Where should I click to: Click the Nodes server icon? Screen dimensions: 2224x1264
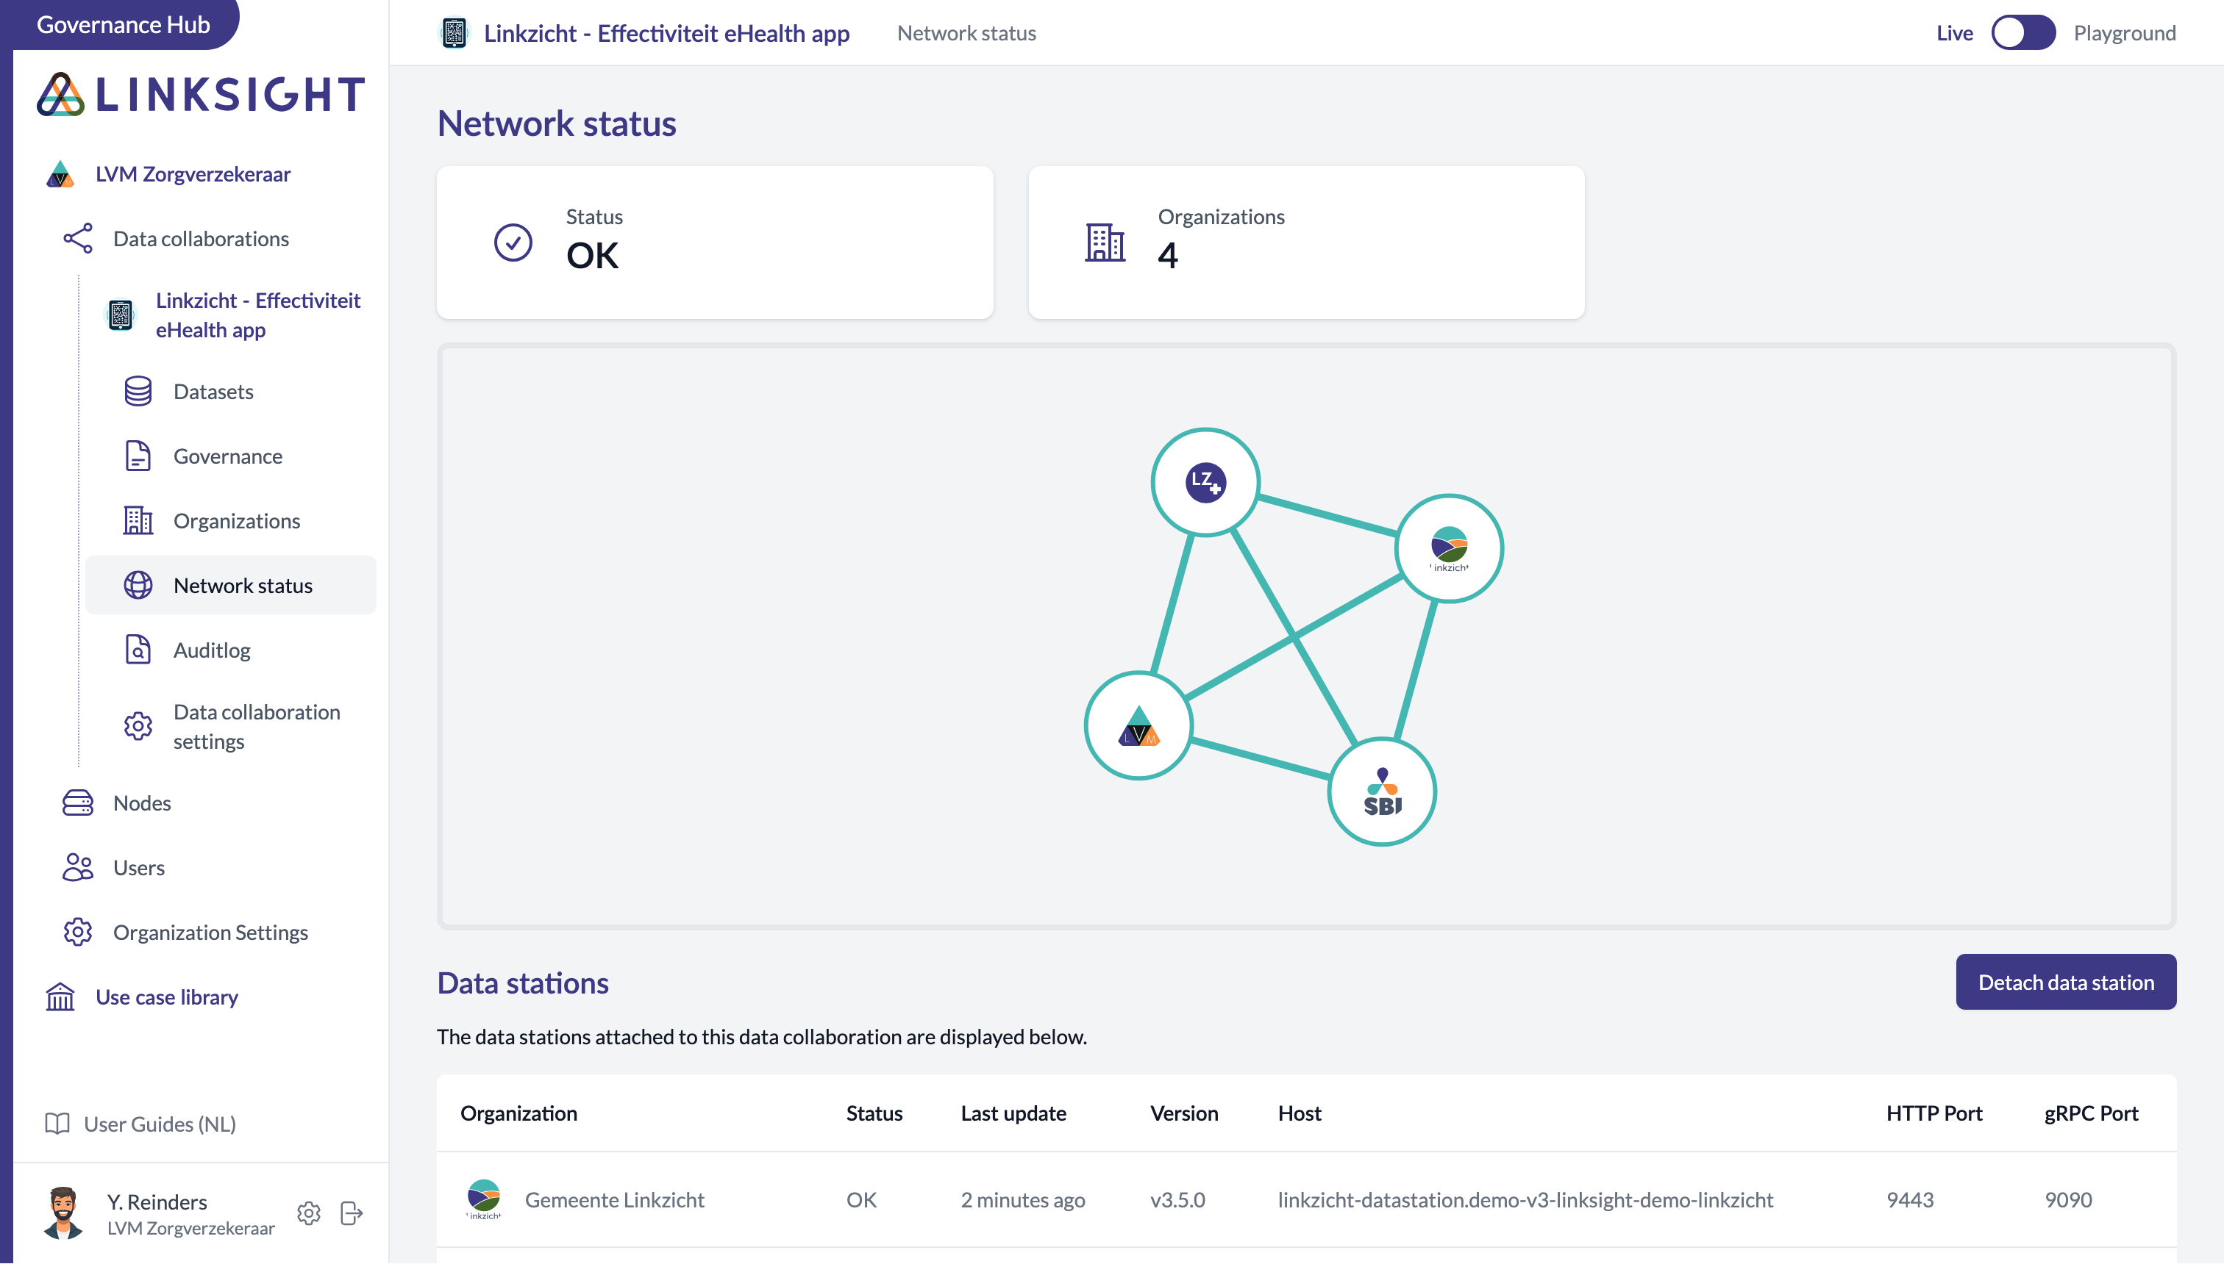point(77,803)
